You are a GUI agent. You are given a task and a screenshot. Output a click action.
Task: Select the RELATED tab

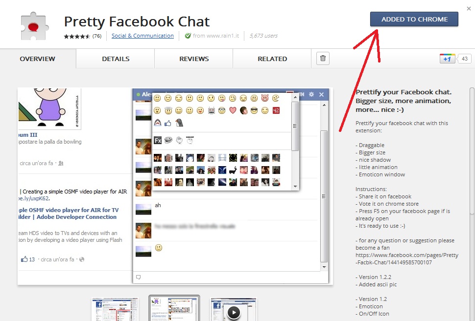(x=272, y=59)
